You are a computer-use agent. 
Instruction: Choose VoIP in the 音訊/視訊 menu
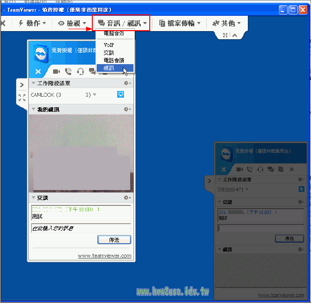pyautogui.click(x=109, y=45)
